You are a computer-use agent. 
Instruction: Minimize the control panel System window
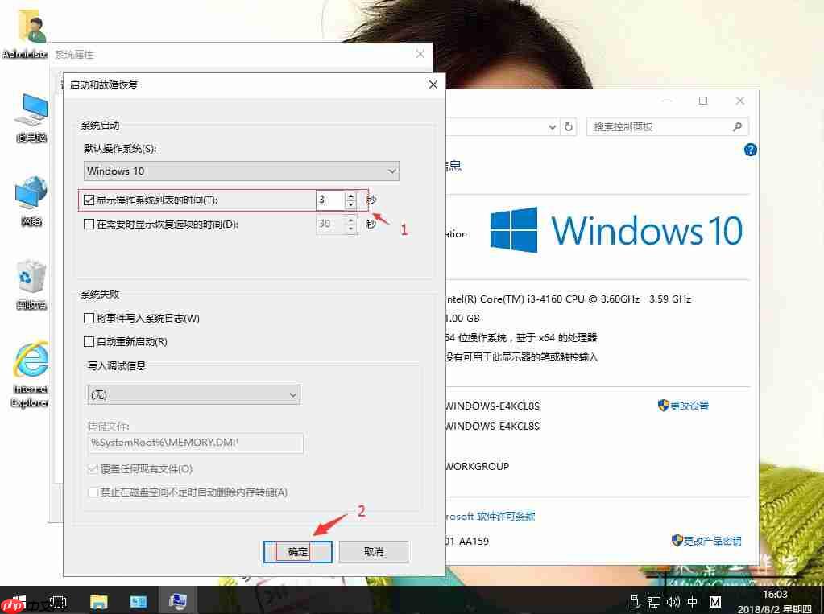pos(667,101)
